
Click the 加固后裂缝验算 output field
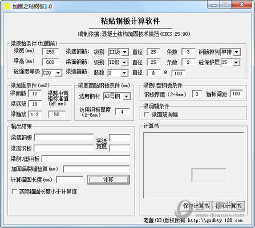click(x=96, y=169)
